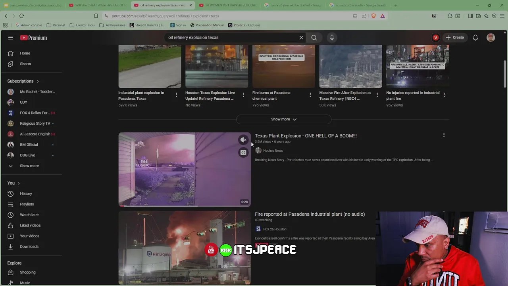The height and width of the screenshot is (286, 508).
Task: Open the FOX 26 Houston channel
Action: click(x=275, y=229)
